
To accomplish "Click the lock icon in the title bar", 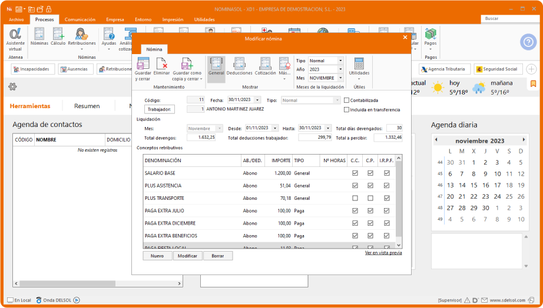I will [x=48, y=9].
